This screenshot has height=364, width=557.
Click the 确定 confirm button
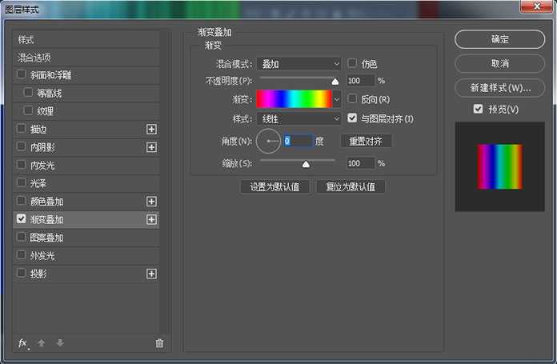pyautogui.click(x=499, y=39)
